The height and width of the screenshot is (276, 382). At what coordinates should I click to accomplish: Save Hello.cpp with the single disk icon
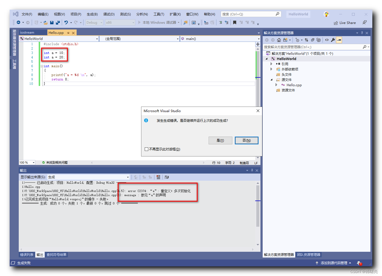click(52, 23)
